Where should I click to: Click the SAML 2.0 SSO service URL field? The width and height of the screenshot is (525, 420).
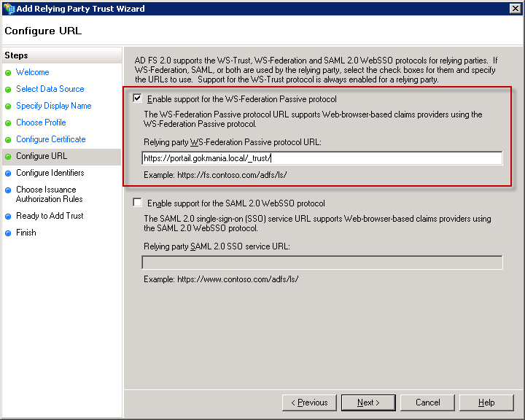[322, 262]
